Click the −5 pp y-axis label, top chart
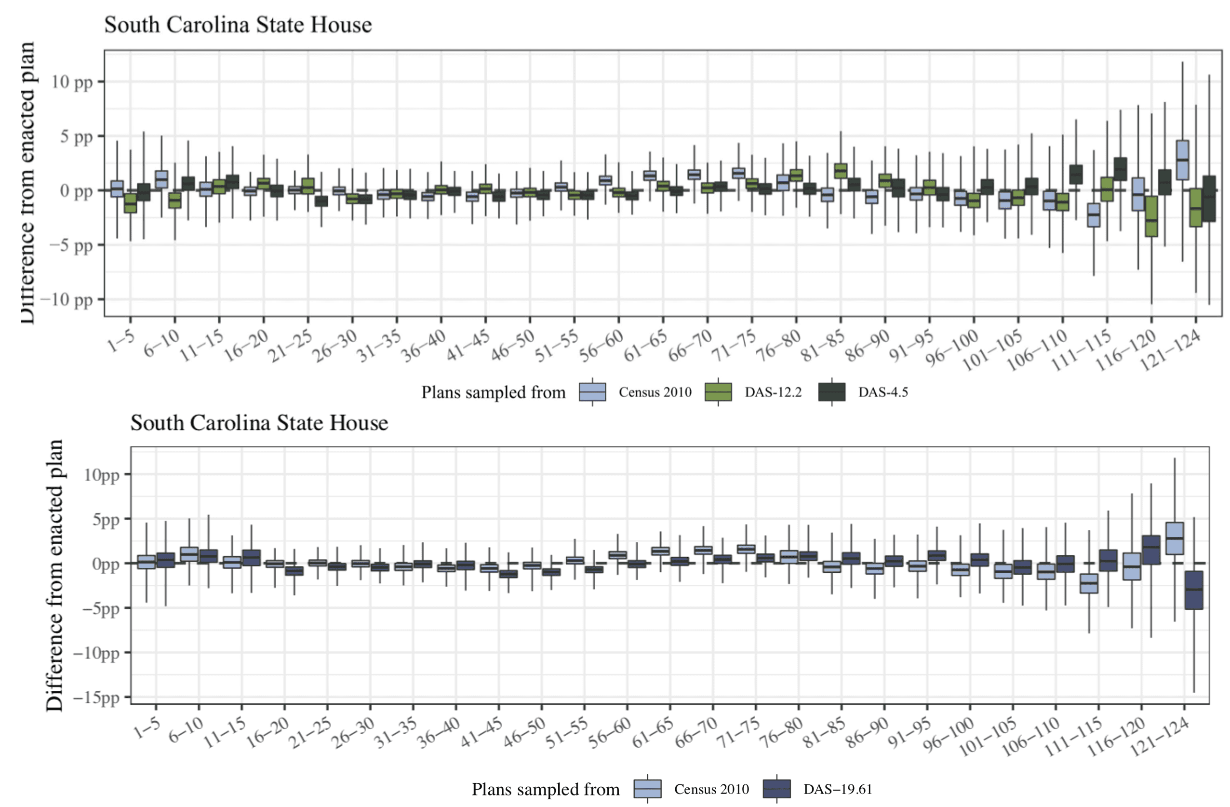The height and width of the screenshot is (807, 1230). tap(71, 245)
